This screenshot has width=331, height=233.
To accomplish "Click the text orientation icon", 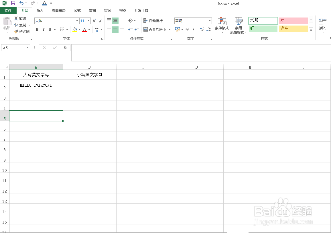I will click(131, 21).
